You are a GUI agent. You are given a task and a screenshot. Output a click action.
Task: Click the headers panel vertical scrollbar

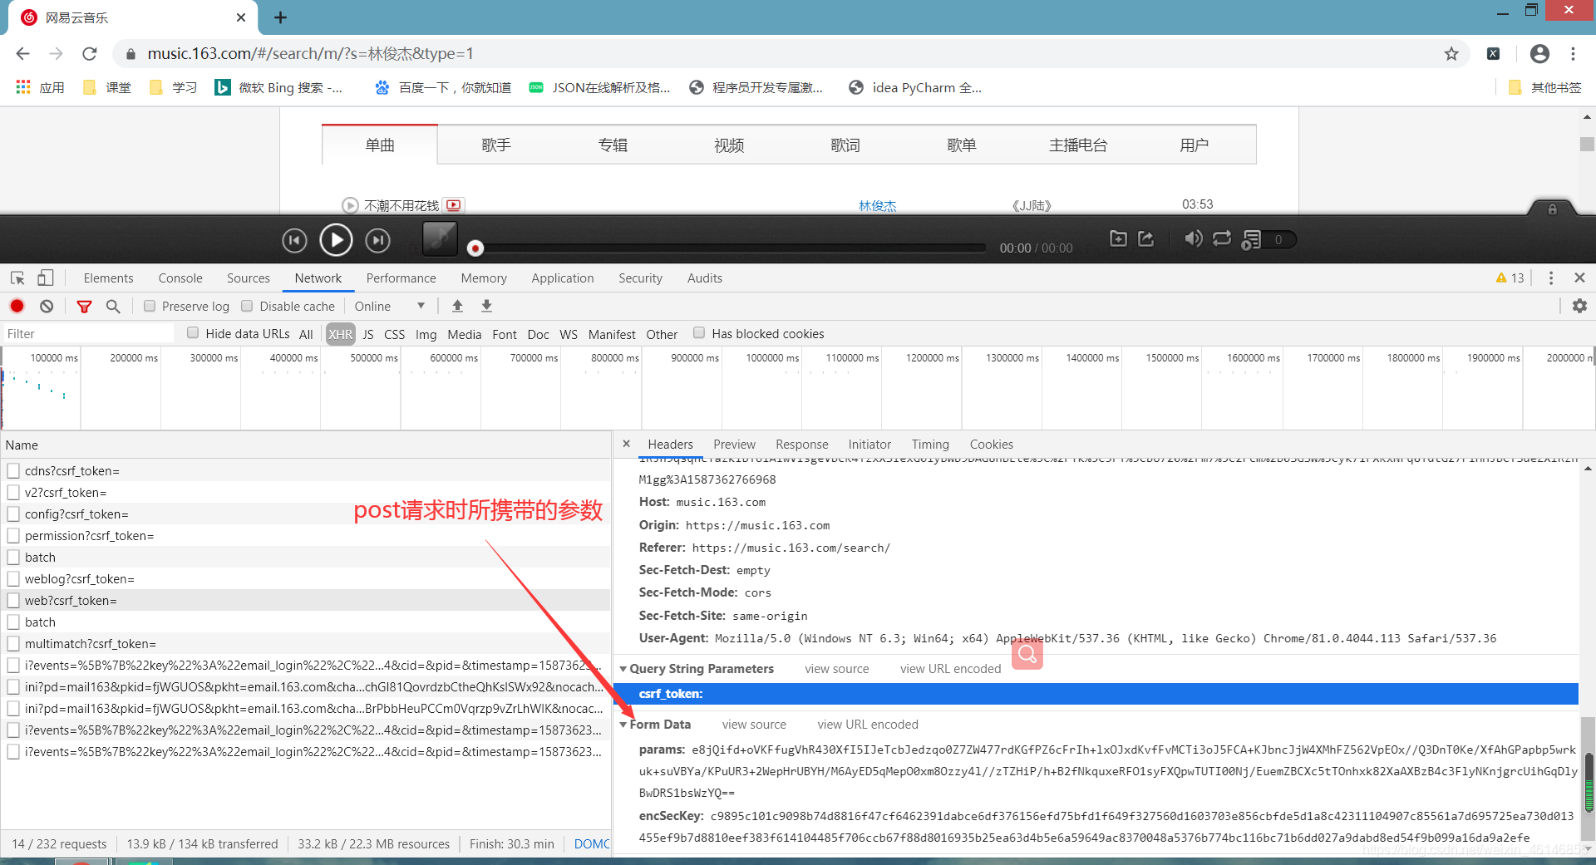1588,781
